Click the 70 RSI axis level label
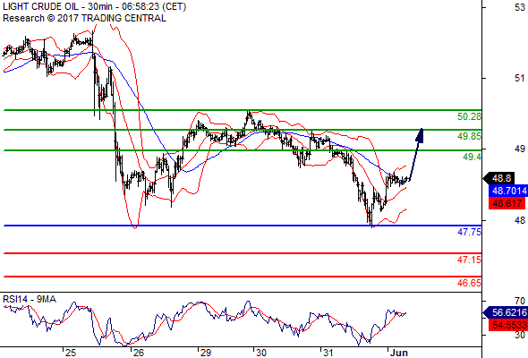This screenshot has width=528, height=358. tap(520, 301)
